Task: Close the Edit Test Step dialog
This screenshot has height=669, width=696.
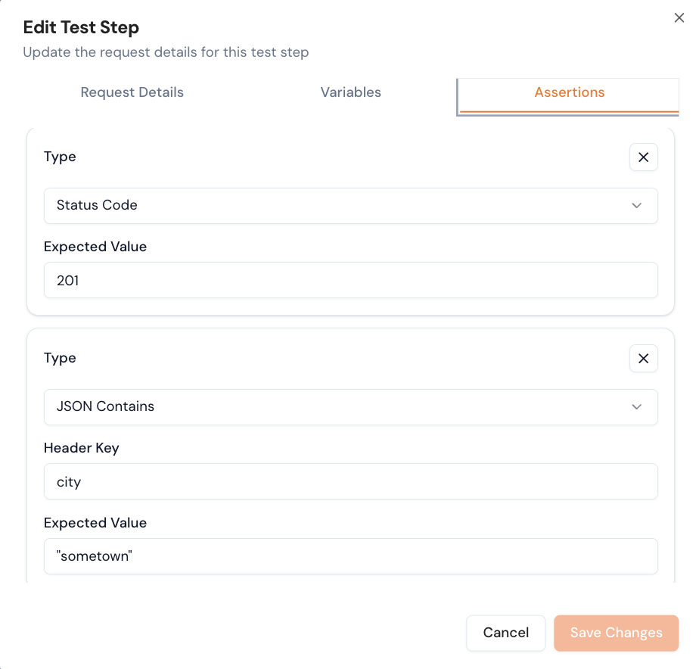Action: pyautogui.click(x=679, y=18)
